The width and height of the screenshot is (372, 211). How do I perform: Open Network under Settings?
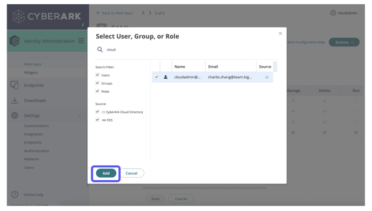click(31, 159)
